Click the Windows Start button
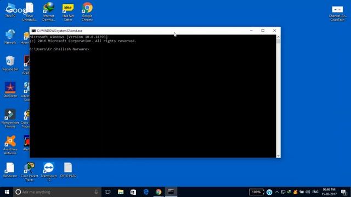The height and width of the screenshot is (197, 351). click(x=7, y=192)
